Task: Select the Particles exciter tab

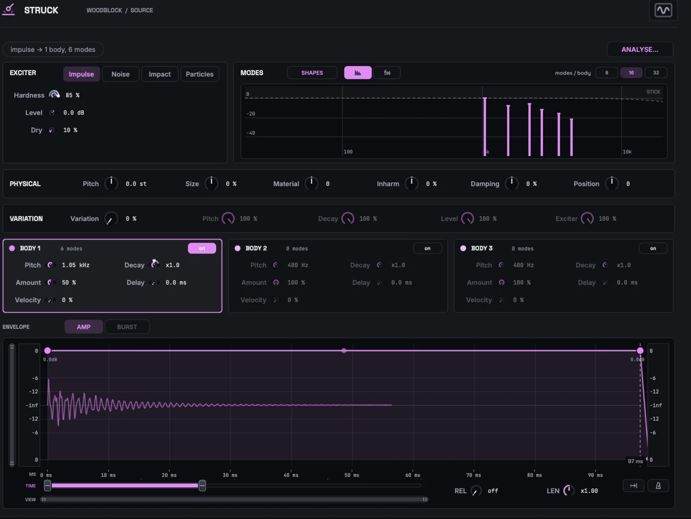Action: tap(200, 74)
